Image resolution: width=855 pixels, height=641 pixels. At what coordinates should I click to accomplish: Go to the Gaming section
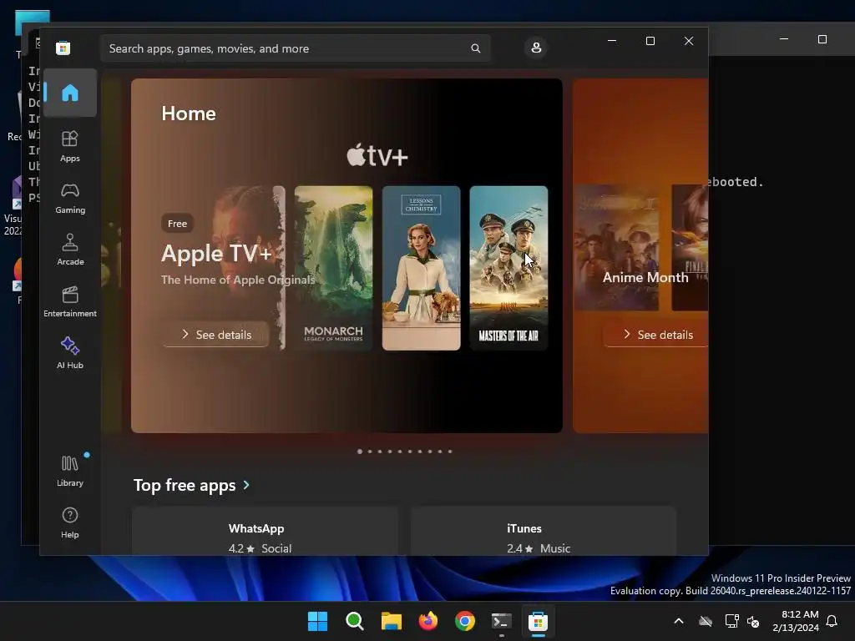[x=70, y=198]
